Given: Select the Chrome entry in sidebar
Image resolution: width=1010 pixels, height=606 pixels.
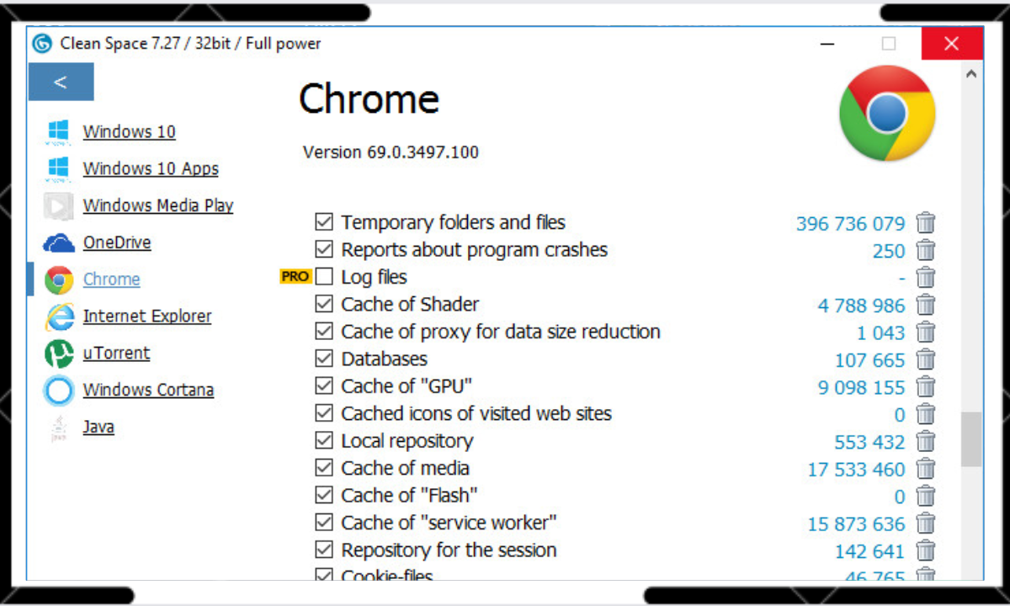Looking at the screenshot, I should pos(111,279).
